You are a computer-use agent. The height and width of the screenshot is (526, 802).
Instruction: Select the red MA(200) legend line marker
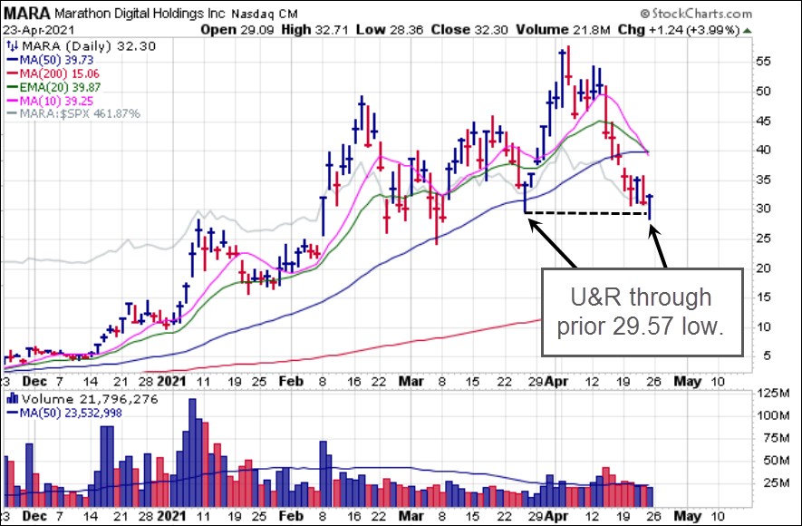[13, 74]
